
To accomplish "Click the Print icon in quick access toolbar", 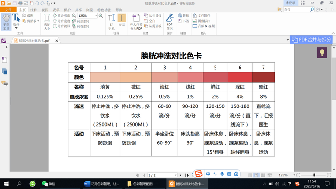I will [20, 3].
